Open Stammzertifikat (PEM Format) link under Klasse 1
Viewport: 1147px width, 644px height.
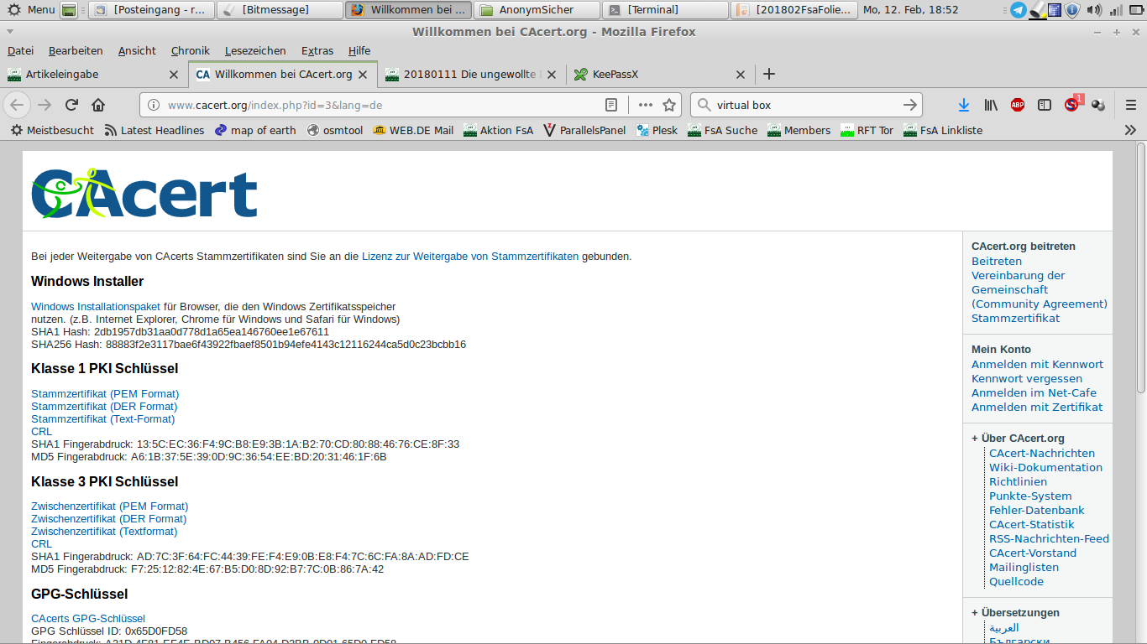[105, 393]
